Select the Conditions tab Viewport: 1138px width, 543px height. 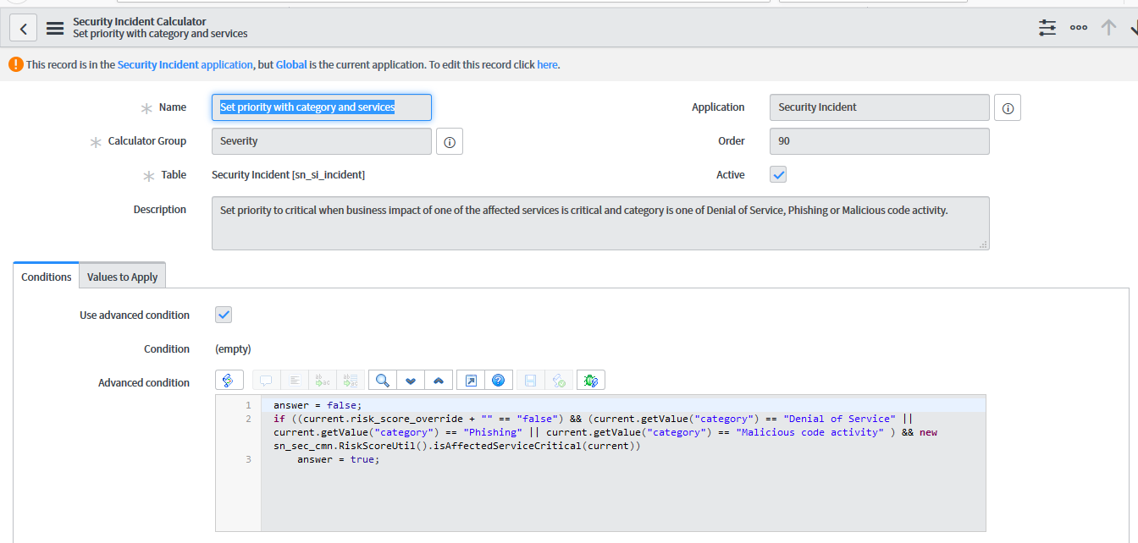(x=46, y=276)
